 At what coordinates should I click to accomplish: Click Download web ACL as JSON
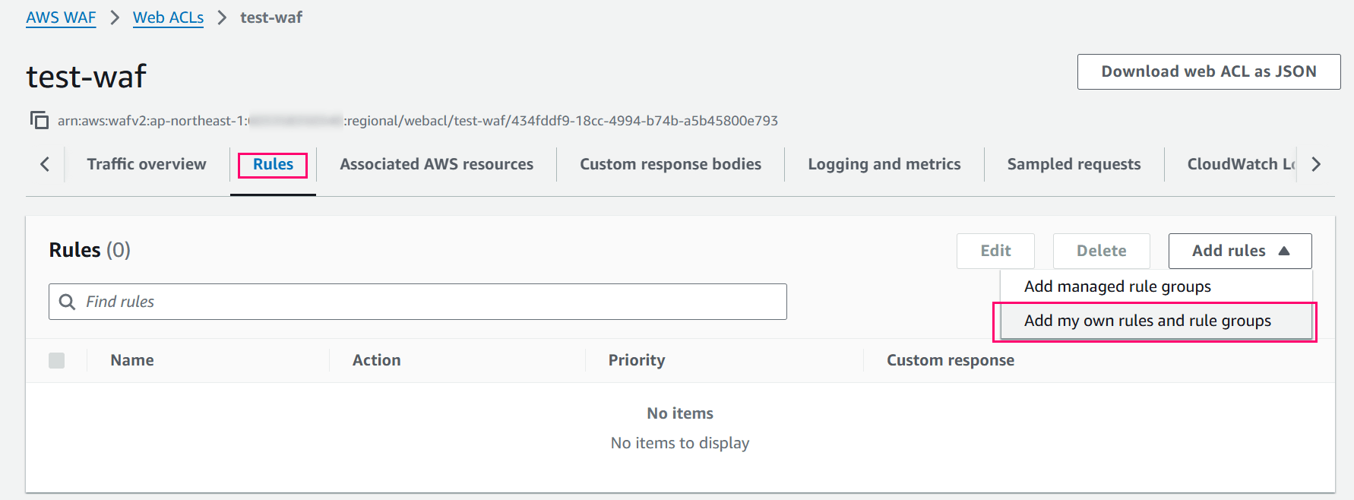pos(1209,71)
